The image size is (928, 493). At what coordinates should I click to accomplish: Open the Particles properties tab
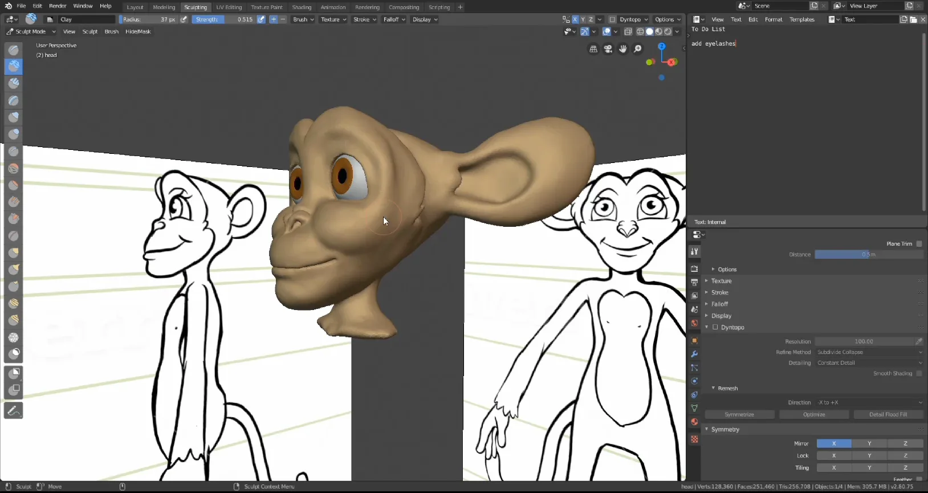coord(694,368)
